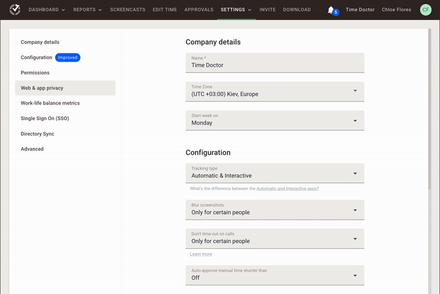Open the Tracking type dropdown

(274, 173)
